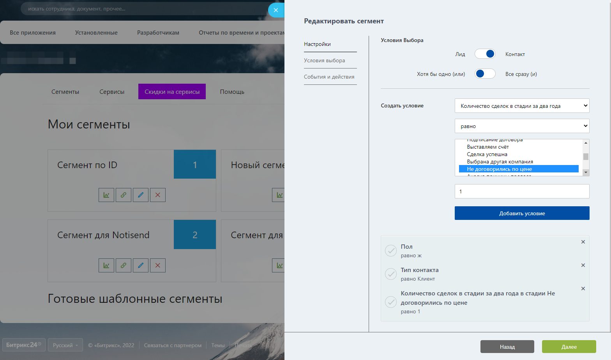Click the Сегмент по ID card title
611x360 pixels.
point(87,165)
